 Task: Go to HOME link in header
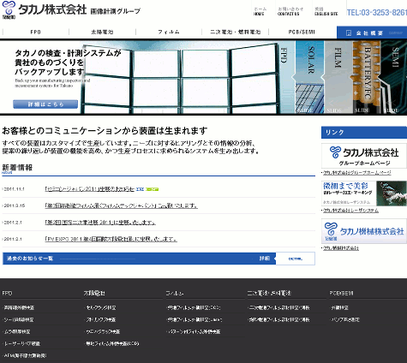(x=260, y=11)
